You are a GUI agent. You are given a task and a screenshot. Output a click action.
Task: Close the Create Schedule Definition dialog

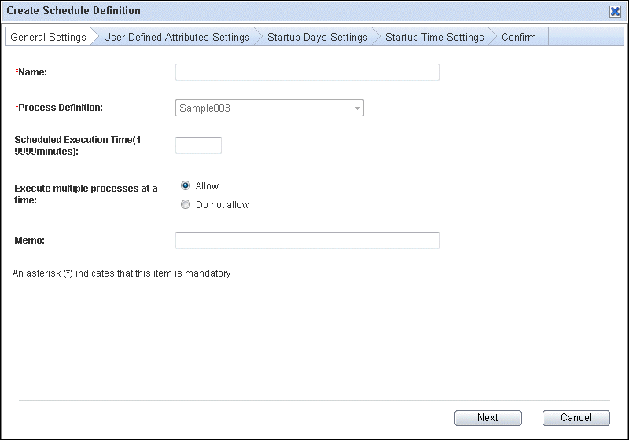coord(615,11)
